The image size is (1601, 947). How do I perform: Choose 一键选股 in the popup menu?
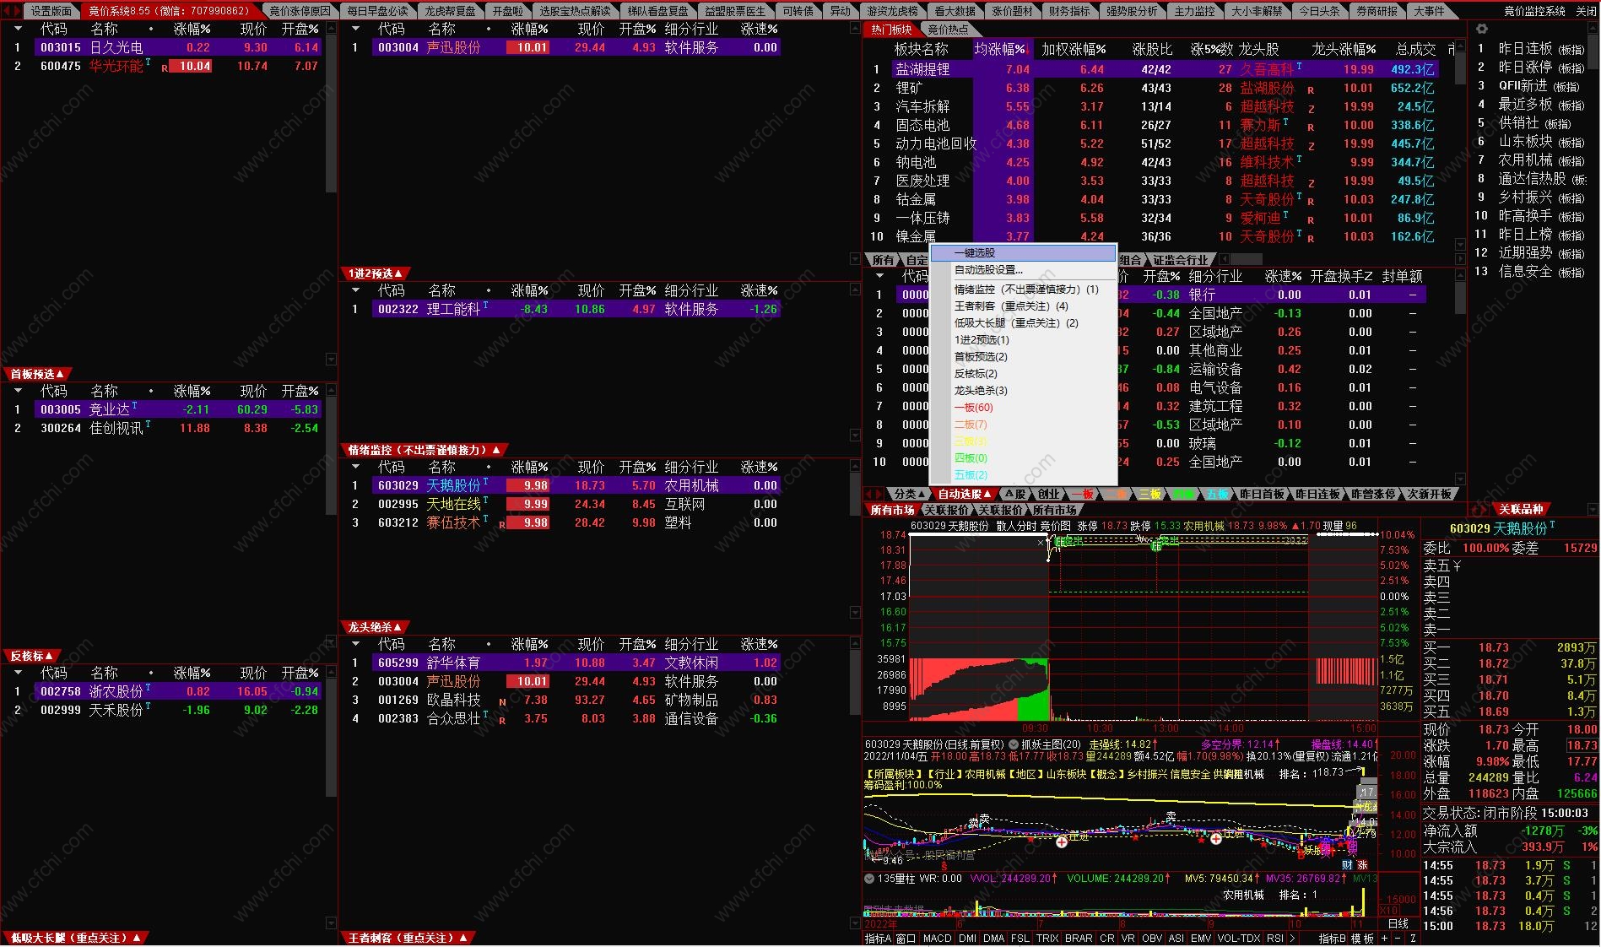pyautogui.click(x=1023, y=253)
